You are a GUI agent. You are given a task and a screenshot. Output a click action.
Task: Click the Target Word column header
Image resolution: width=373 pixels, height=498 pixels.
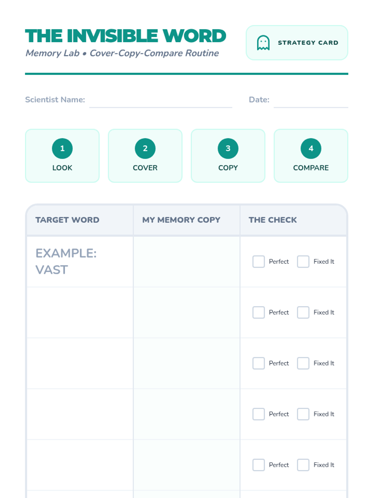67,220
